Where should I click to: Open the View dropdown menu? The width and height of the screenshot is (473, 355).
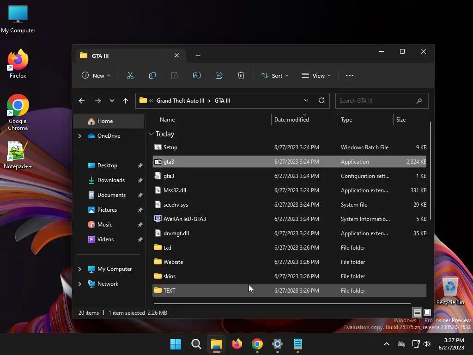[316, 75]
